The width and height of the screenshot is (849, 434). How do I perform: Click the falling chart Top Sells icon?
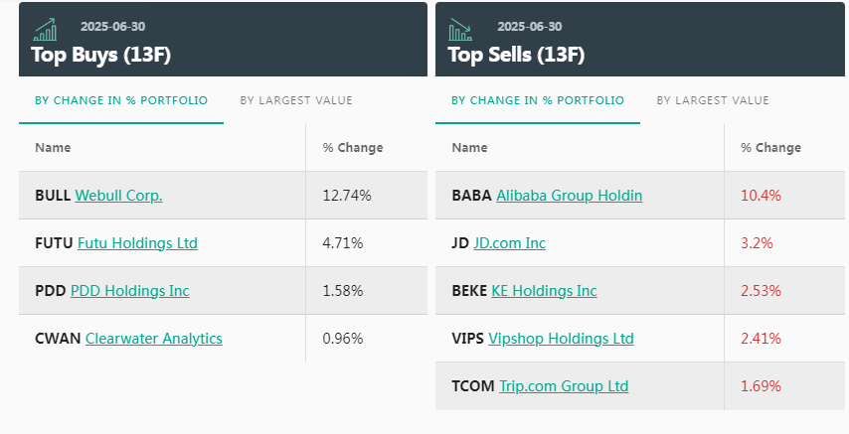point(461,29)
